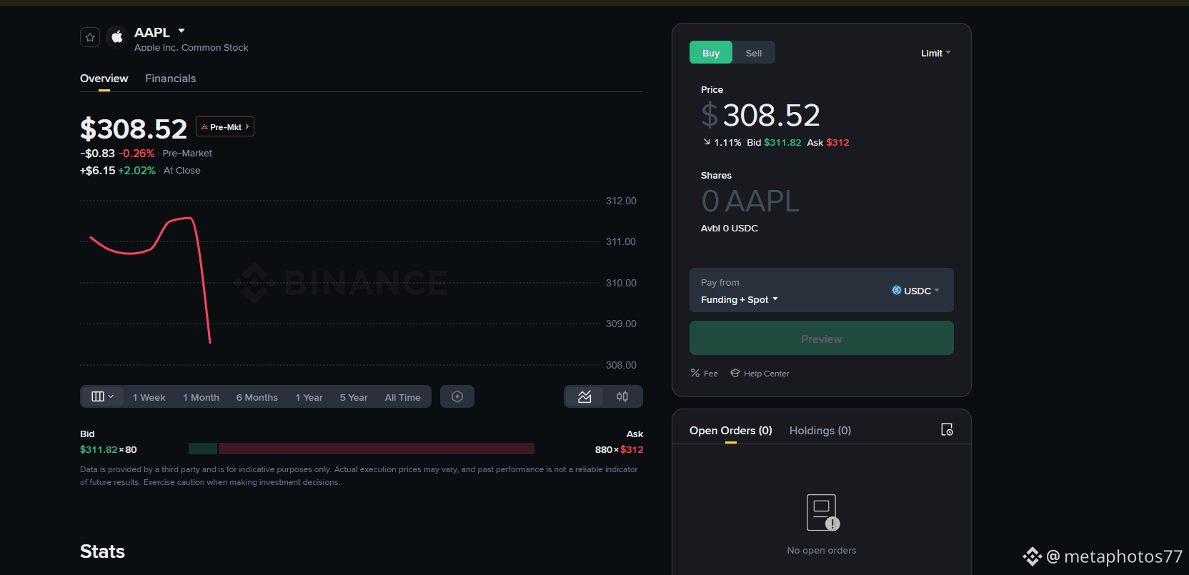
Task: Open the Pre-Mkt session selector
Action: click(x=225, y=126)
